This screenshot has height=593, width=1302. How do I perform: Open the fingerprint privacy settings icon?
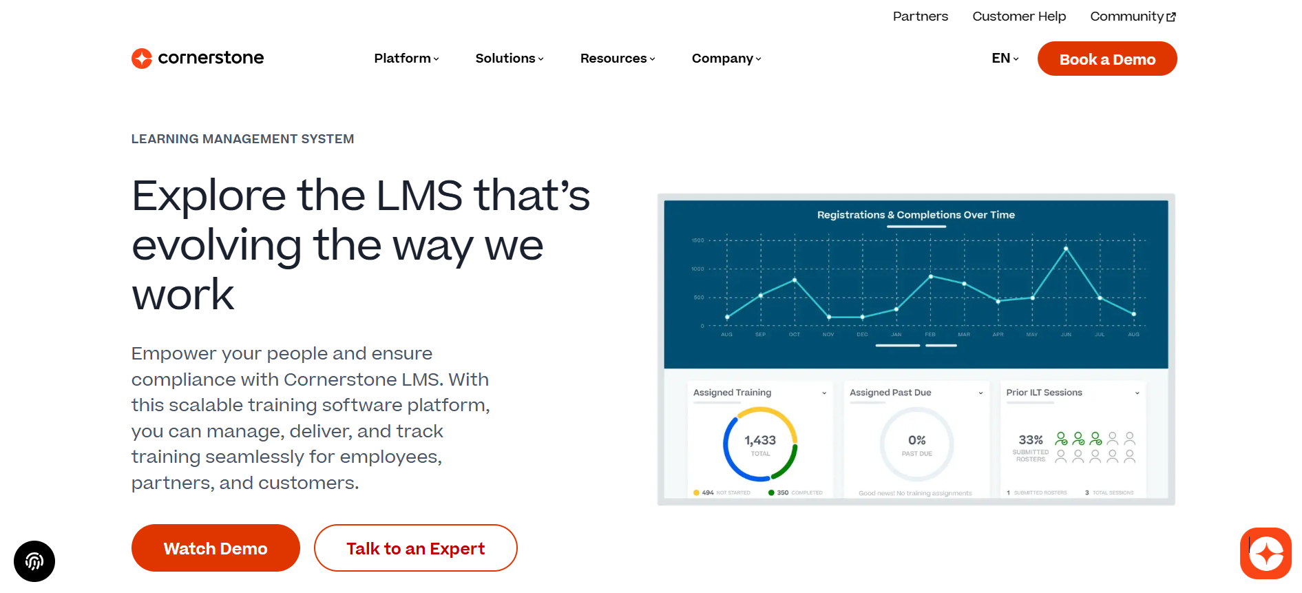pos(34,561)
